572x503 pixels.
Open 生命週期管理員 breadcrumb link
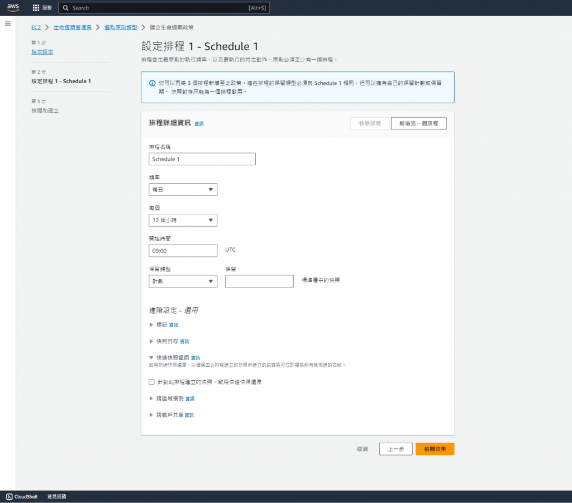click(x=72, y=27)
